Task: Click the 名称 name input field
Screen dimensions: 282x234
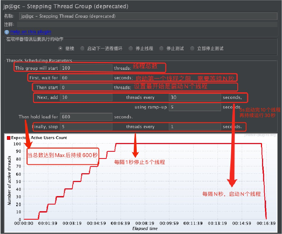Action: [148, 16]
